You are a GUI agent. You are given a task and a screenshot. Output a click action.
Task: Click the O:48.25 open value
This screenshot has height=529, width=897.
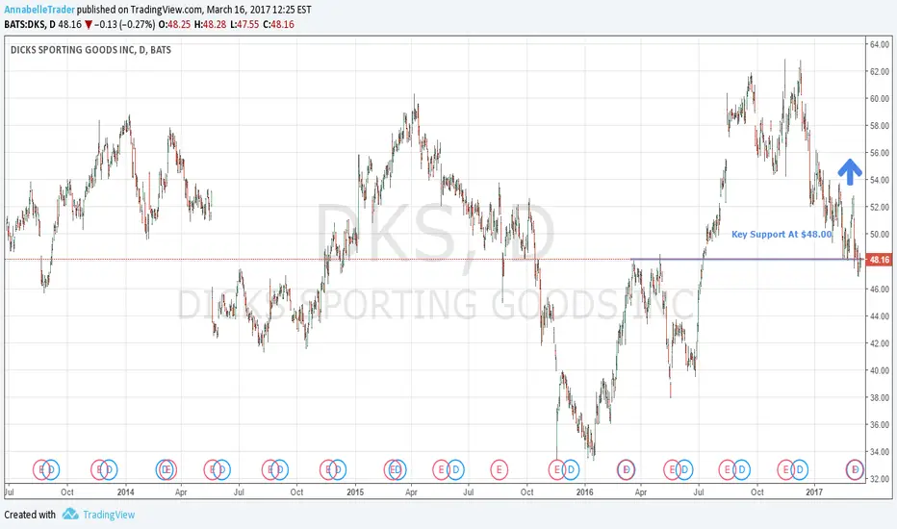pyautogui.click(x=174, y=25)
